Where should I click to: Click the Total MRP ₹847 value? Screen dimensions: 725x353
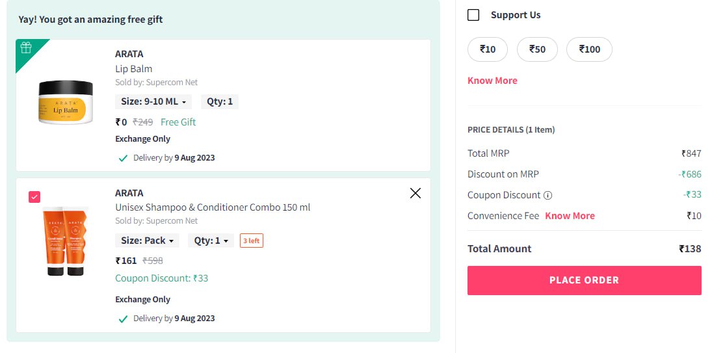point(691,154)
